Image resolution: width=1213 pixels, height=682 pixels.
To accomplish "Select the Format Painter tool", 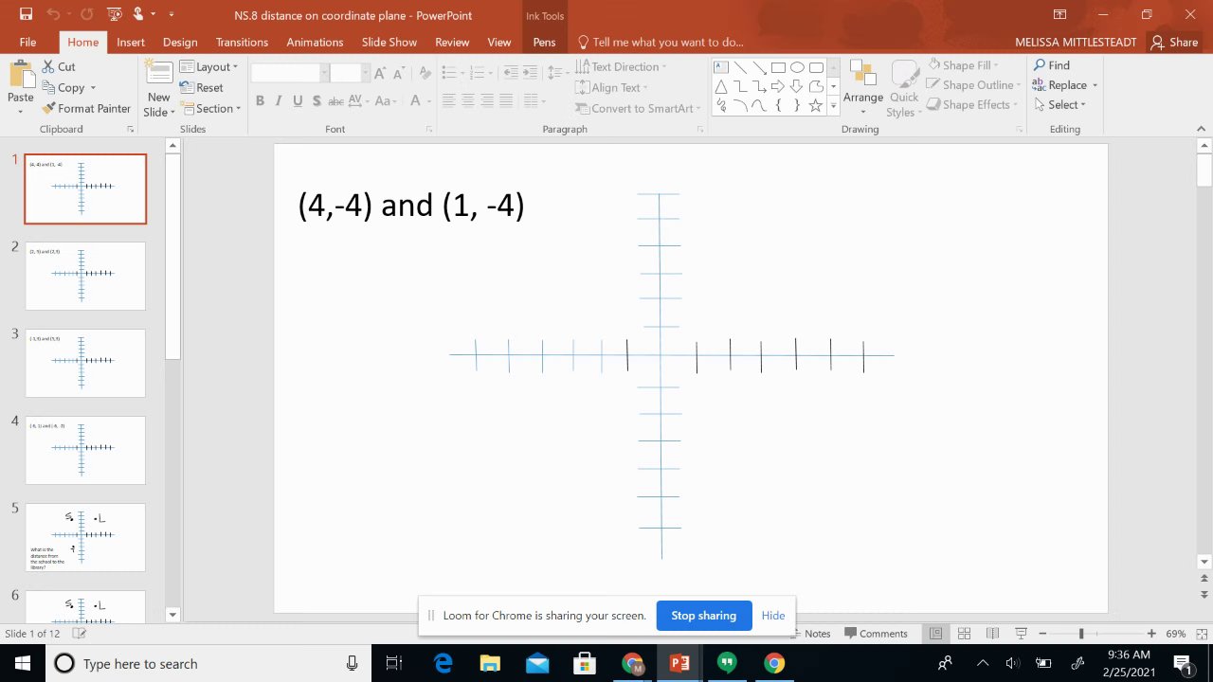I will (86, 108).
